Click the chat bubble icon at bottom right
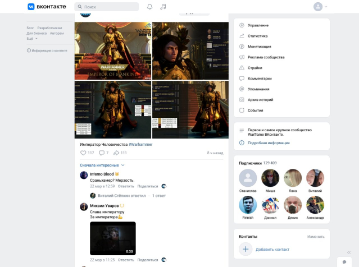This screenshot has height=267, width=359. tap(344, 262)
